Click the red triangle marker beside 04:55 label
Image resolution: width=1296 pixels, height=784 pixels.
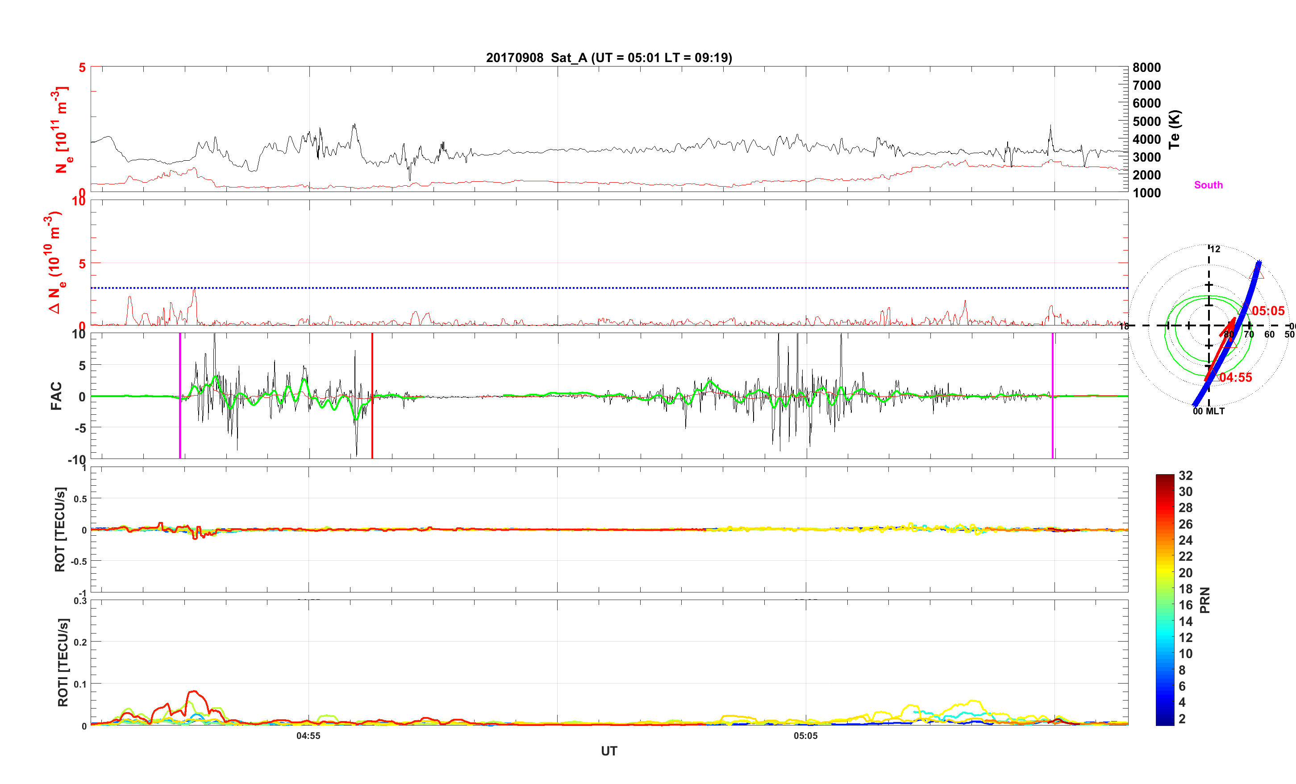pyautogui.click(x=1212, y=376)
